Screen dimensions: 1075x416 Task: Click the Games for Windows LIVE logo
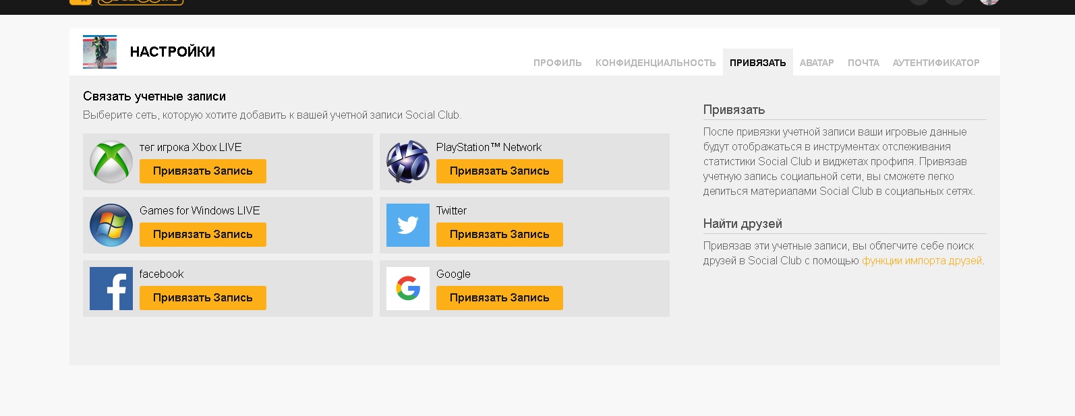click(111, 225)
